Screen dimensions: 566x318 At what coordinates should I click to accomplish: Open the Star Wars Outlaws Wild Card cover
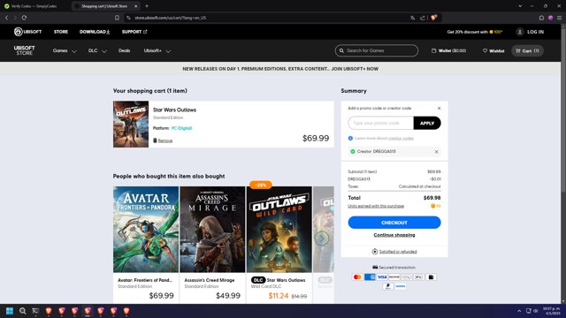point(279,230)
